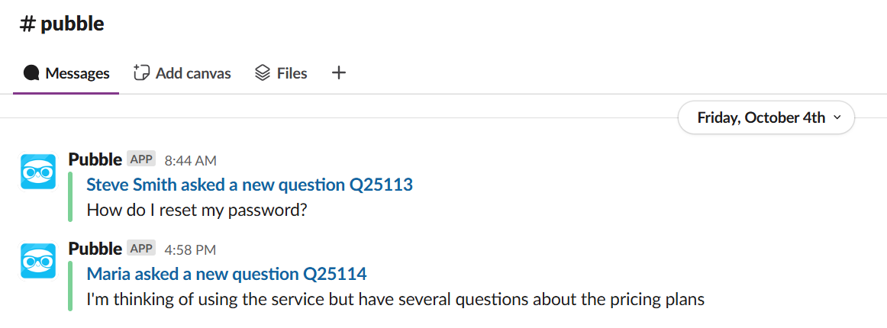Open the # pubble channel title
This screenshot has width=887, height=328.
[x=63, y=24]
